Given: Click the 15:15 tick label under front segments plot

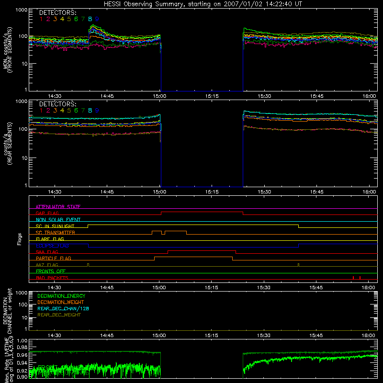Looking at the screenshot, I should pos(212,96).
